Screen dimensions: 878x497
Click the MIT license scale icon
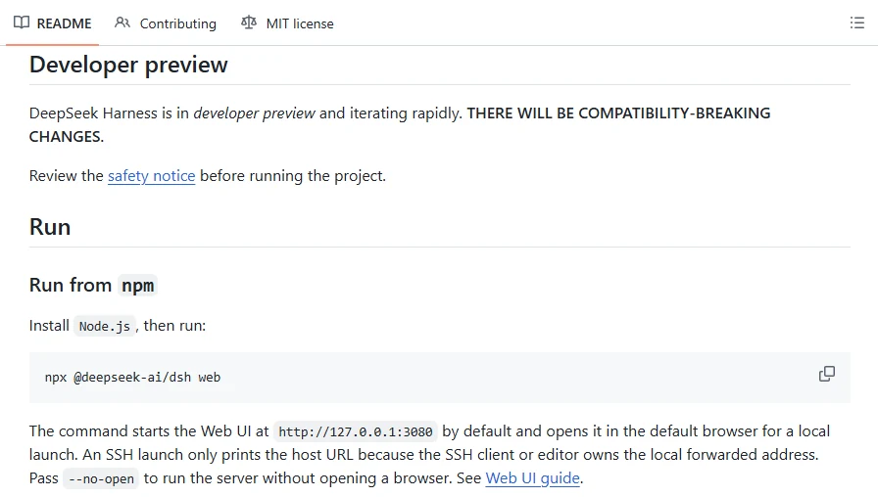pos(249,23)
